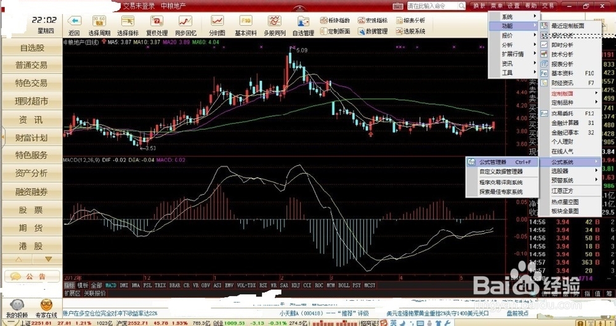Open 金融计算器 menu entry
The width and height of the screenshot is (616, 326).
pos(570,123)
